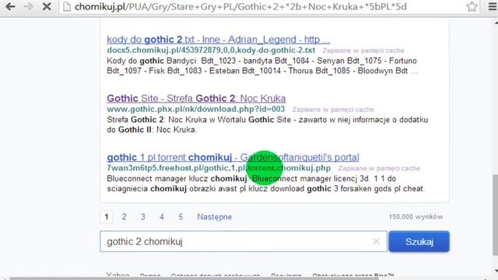Open 'Gothic Site - Strefa Gothic 2: Noc Kruka' link
This screenshot has height=280, width=498.
[196, 98]
